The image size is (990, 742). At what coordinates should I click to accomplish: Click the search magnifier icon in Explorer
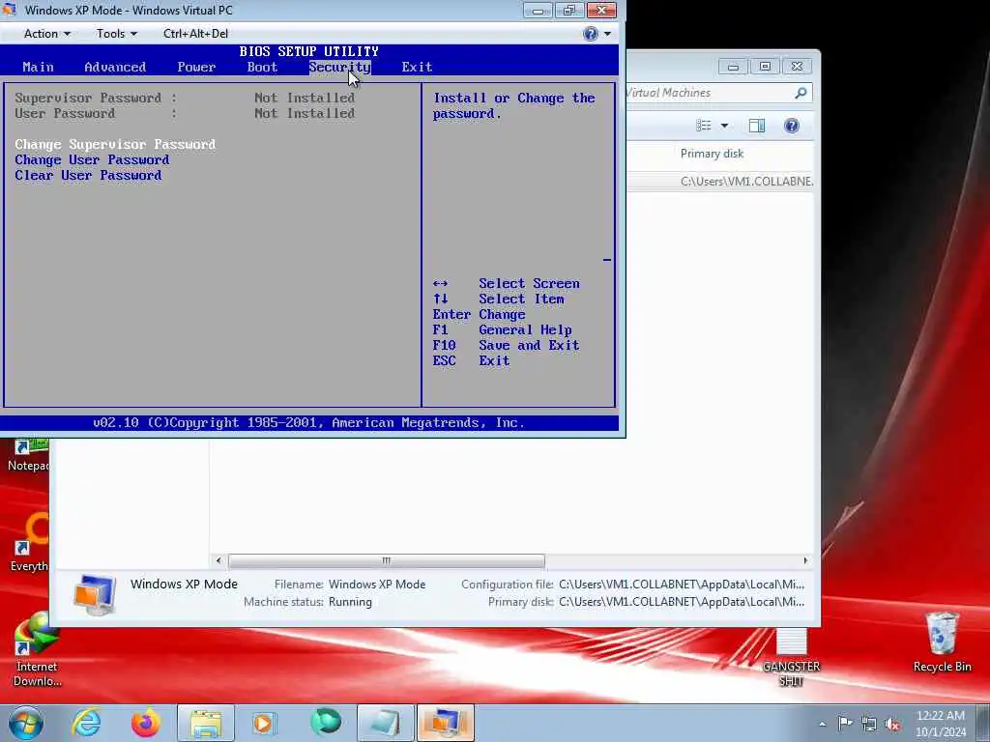coord(801,94)
